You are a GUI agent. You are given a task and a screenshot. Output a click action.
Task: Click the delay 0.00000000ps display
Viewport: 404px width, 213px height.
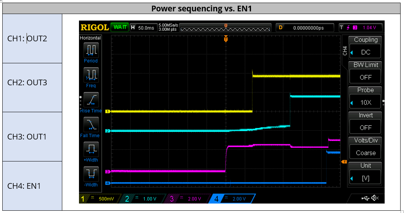point(305,28)
